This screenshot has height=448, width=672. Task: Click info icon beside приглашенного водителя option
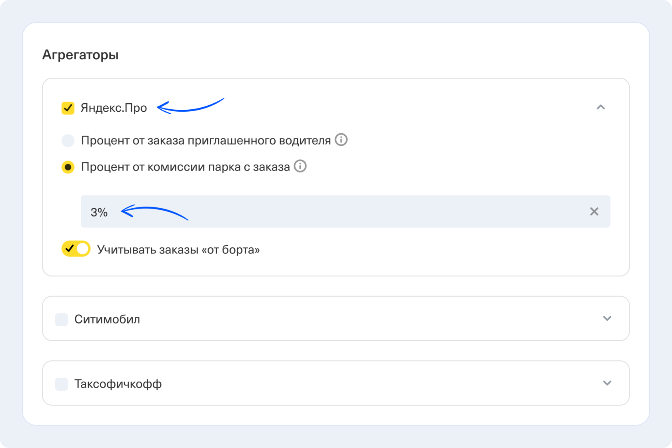coord(341,140)
